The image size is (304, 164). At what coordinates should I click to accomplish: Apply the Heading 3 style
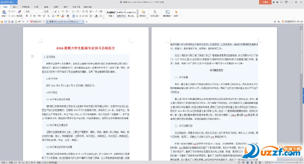click(x=111, y=13)
